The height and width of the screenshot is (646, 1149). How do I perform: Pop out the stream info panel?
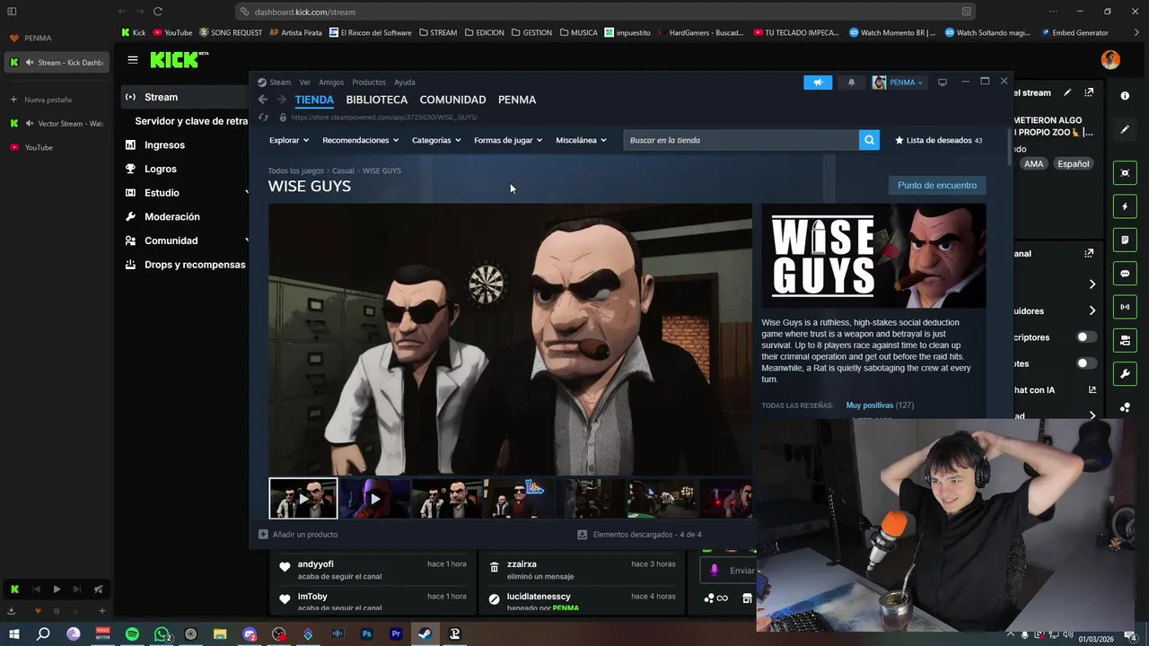click(x=1089, y=92)
